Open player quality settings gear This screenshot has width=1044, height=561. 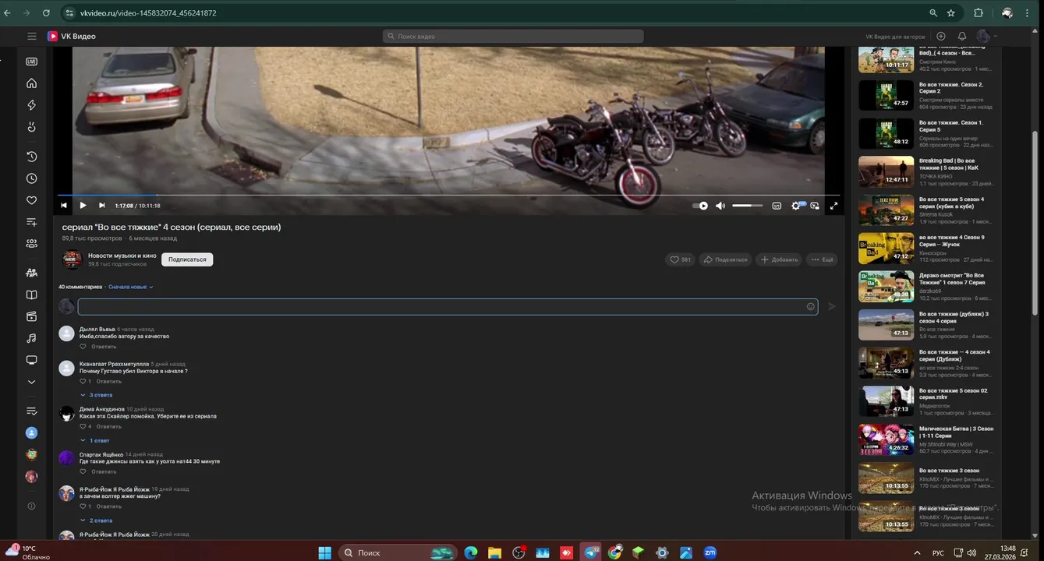click(796, 206)
